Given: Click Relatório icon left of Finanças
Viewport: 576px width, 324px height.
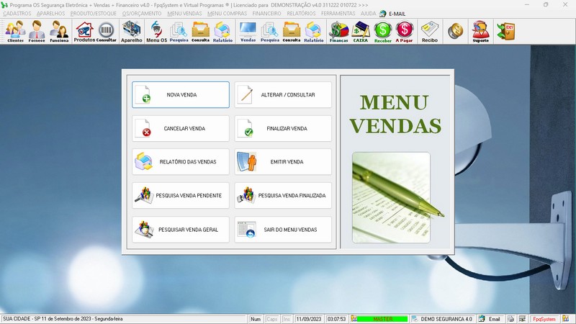Looking at the screenshot, I should pos(314,32).
